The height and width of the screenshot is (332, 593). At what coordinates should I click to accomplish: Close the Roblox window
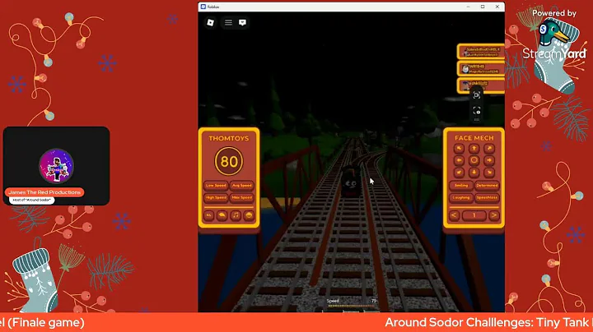point(497,7)
